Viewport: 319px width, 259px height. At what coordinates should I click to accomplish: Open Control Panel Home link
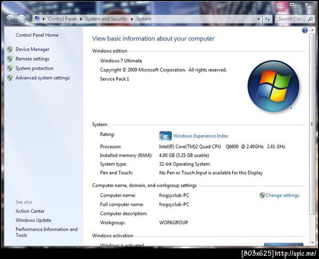37,35
